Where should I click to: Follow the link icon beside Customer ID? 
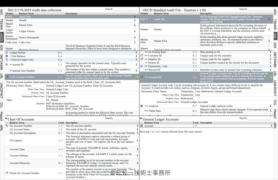coord(142,55)
